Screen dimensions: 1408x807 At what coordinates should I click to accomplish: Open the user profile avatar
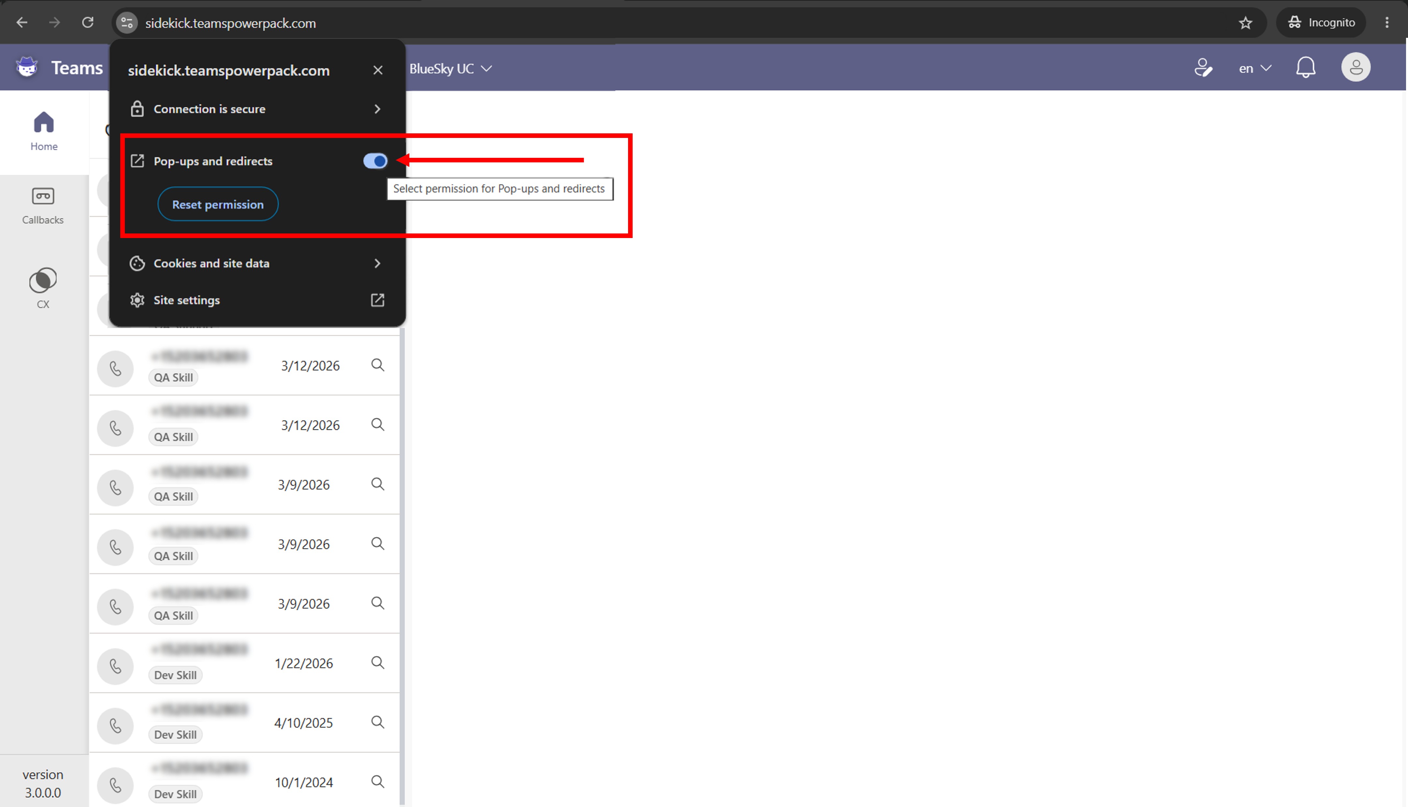coord(1356,67)
